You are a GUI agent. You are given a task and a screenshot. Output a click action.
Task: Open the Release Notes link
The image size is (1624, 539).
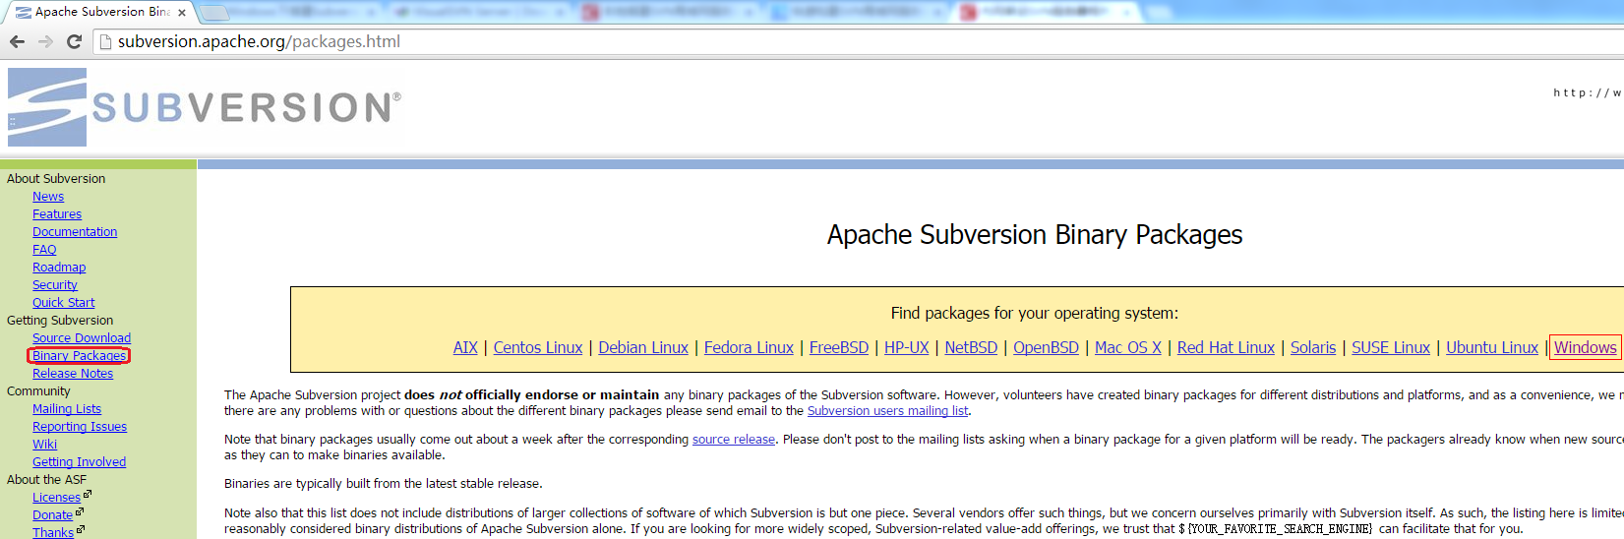(73, 374)
